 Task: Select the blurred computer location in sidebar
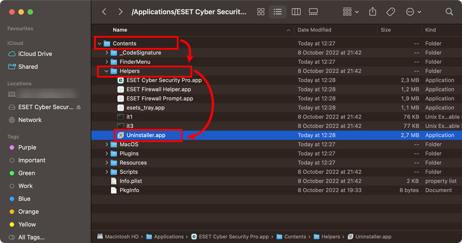43,94
